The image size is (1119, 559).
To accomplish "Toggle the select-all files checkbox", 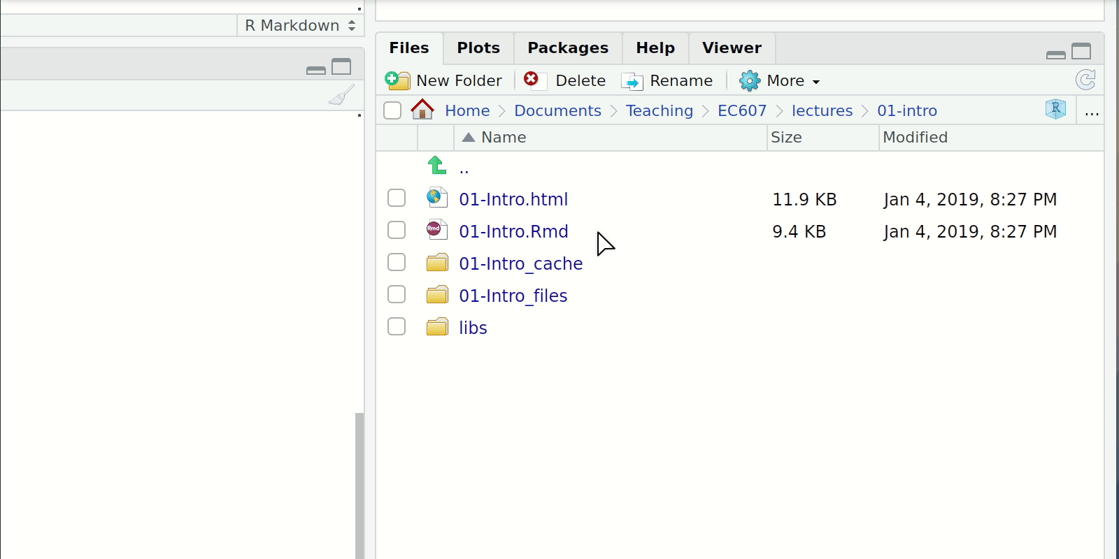I will (x=392, y=110).
